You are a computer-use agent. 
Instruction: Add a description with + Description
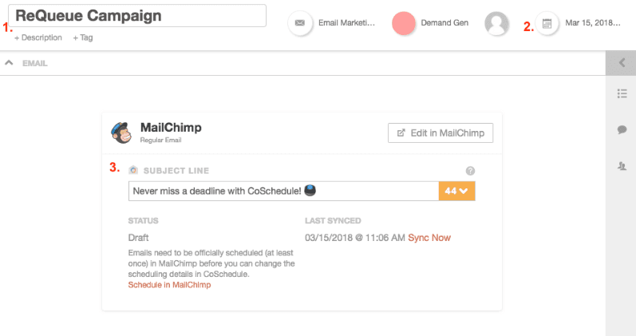point(38,38)
